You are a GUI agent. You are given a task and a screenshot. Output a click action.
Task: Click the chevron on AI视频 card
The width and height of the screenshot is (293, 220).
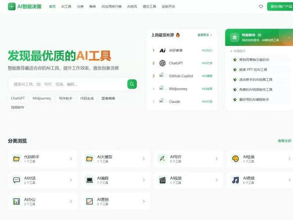click(x=216, y=180)
